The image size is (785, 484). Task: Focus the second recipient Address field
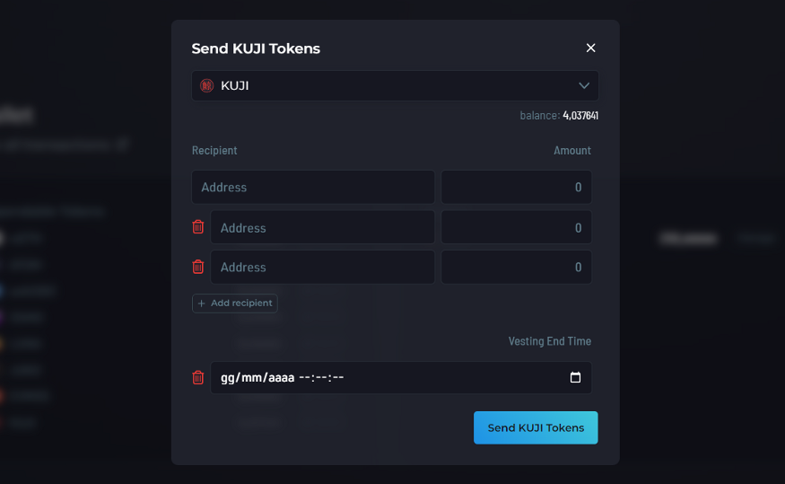point(323,227)
